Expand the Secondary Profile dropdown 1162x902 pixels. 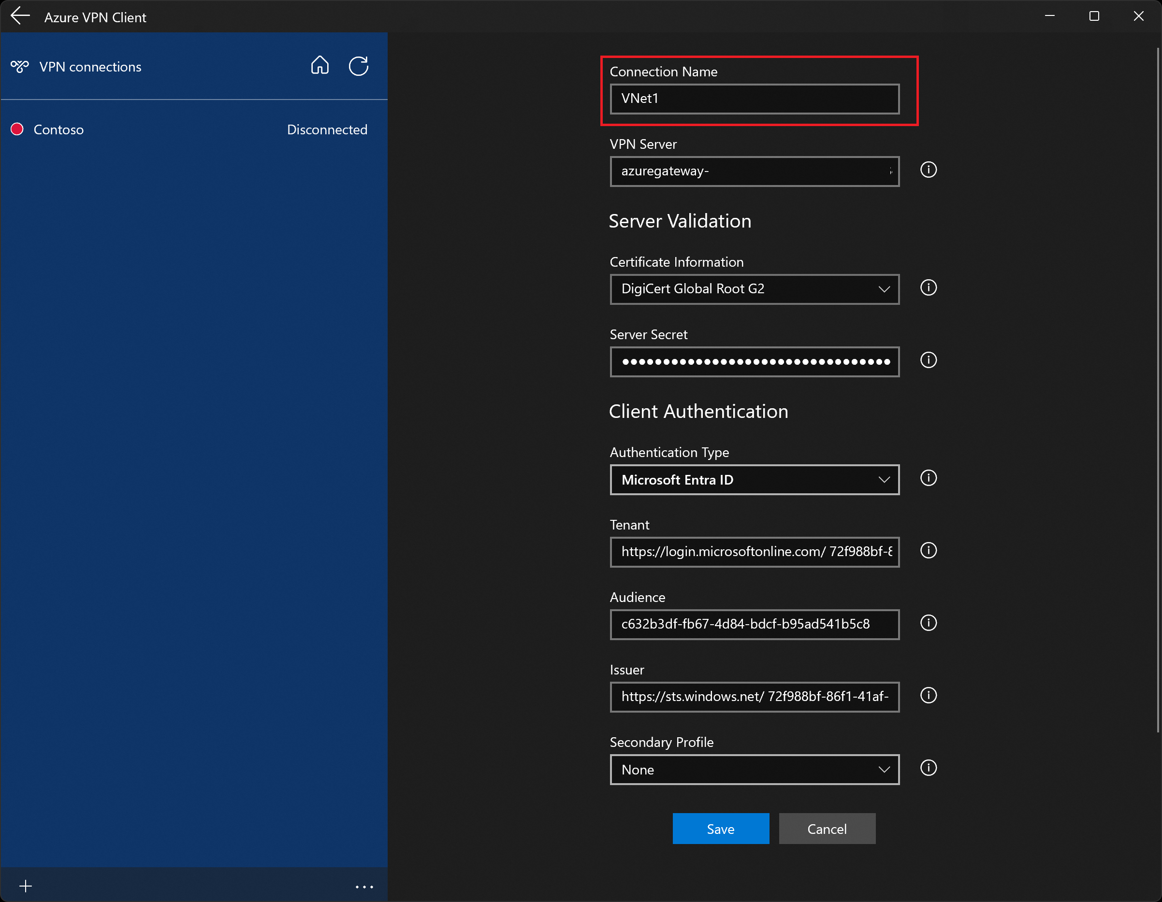point(755,770)
